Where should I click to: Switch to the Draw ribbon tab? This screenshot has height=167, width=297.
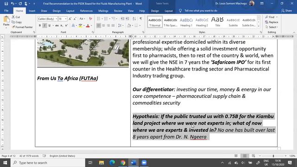[44, 11]
